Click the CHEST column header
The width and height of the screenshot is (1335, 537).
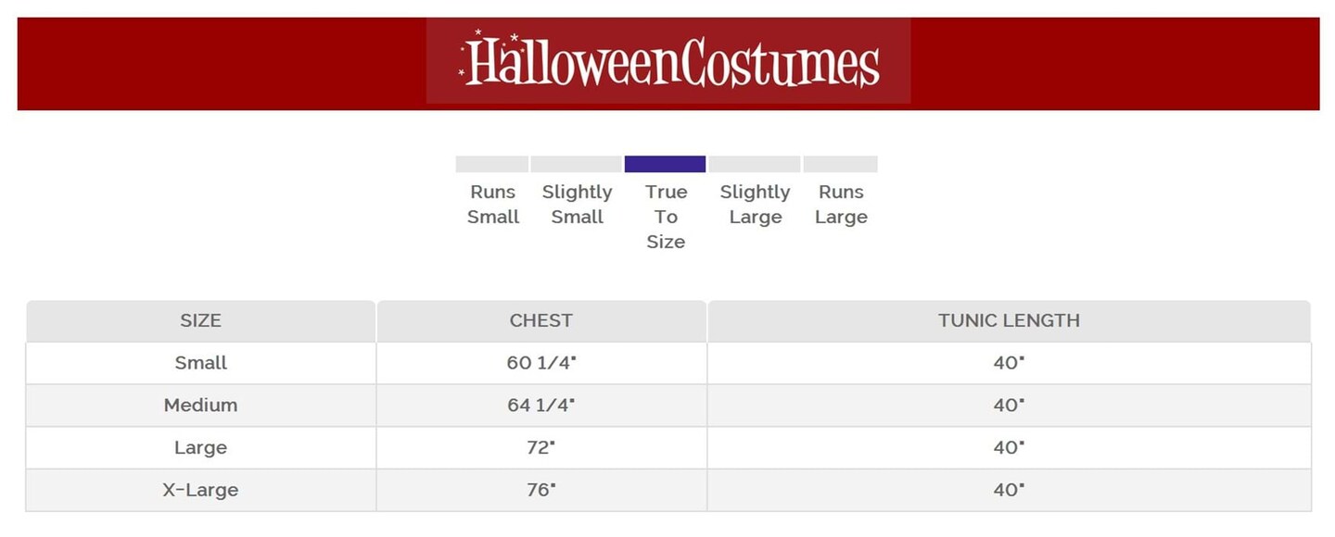(x=541, y=320)
